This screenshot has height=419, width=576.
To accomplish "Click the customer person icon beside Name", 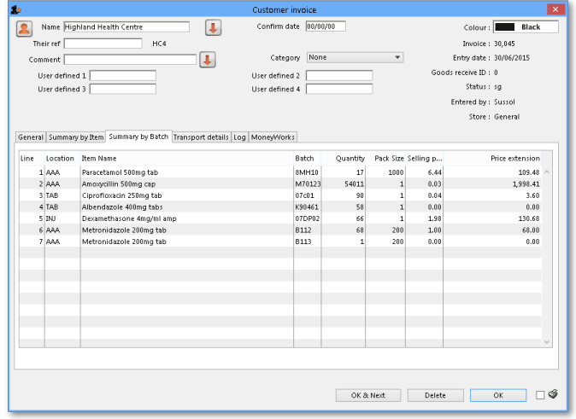I will click(x=24, y=28).
